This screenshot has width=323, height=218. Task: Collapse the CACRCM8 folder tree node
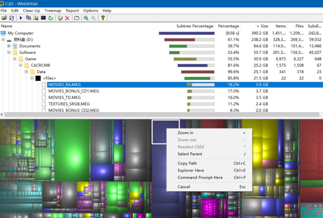[21, 65]
